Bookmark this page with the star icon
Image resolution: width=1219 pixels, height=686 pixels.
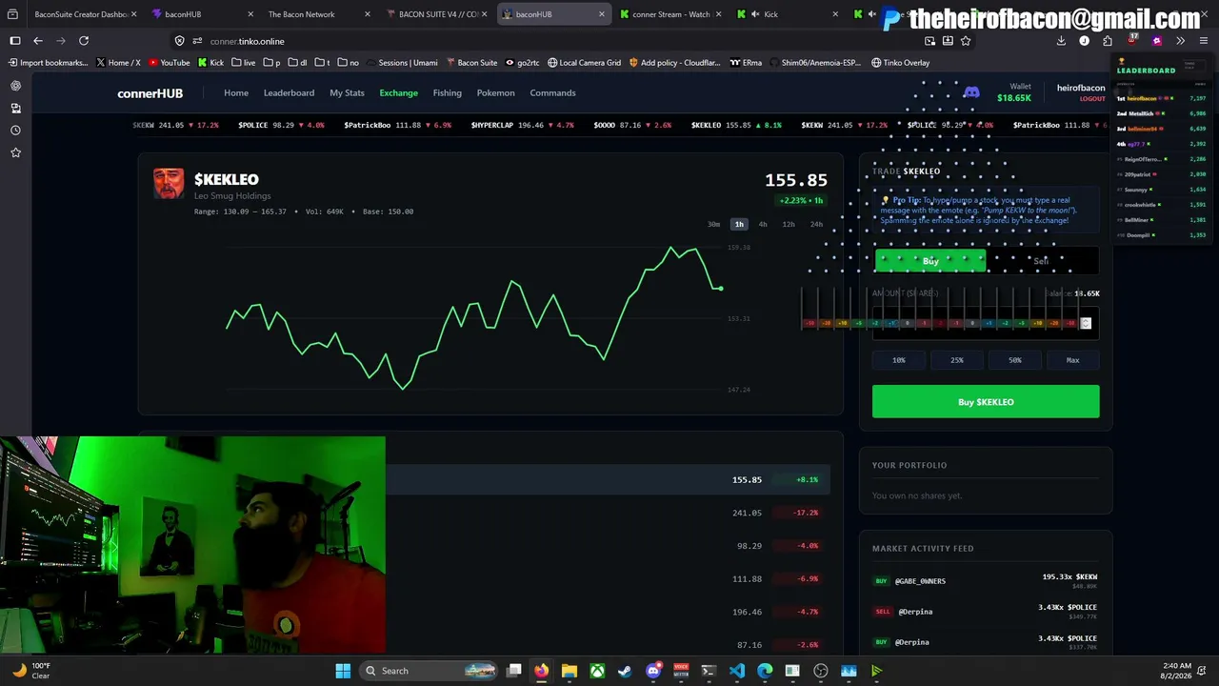pyautogui.click(x=966, y=41)
